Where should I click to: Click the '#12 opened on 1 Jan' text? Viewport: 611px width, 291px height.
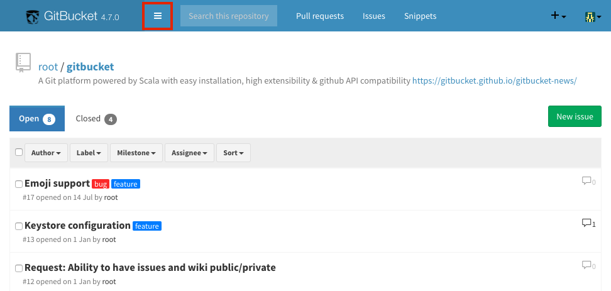point(57,282)
